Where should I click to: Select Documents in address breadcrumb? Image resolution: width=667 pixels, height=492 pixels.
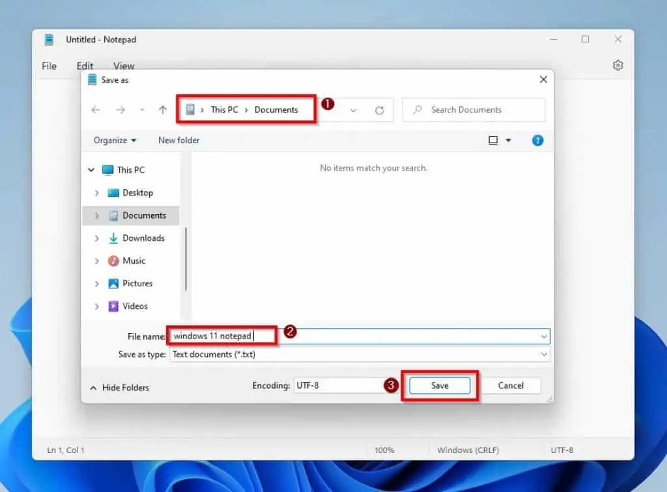coord(276,109)
